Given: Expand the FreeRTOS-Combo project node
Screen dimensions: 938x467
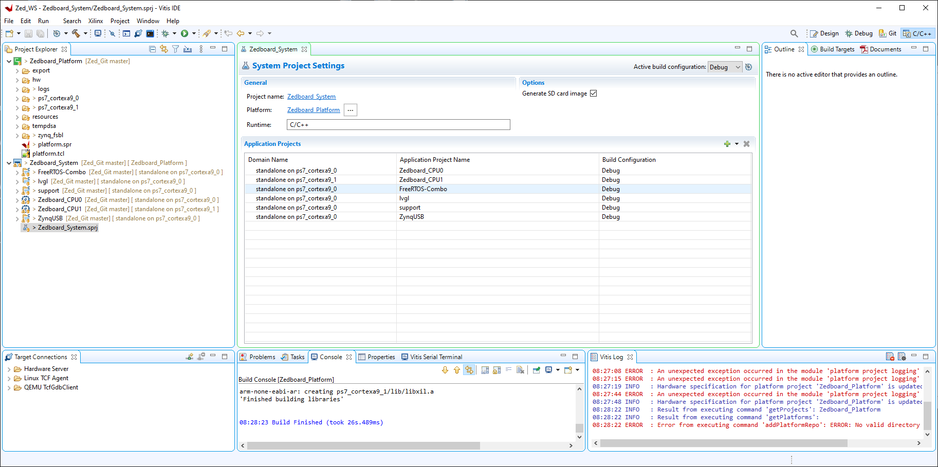Looking at the screenshot, I should click(17, 173).
